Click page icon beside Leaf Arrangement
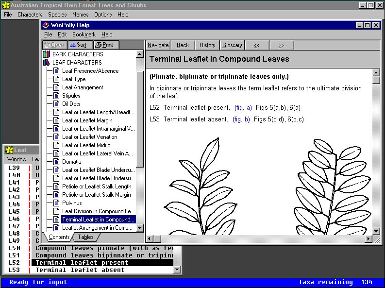 (56, 87)
